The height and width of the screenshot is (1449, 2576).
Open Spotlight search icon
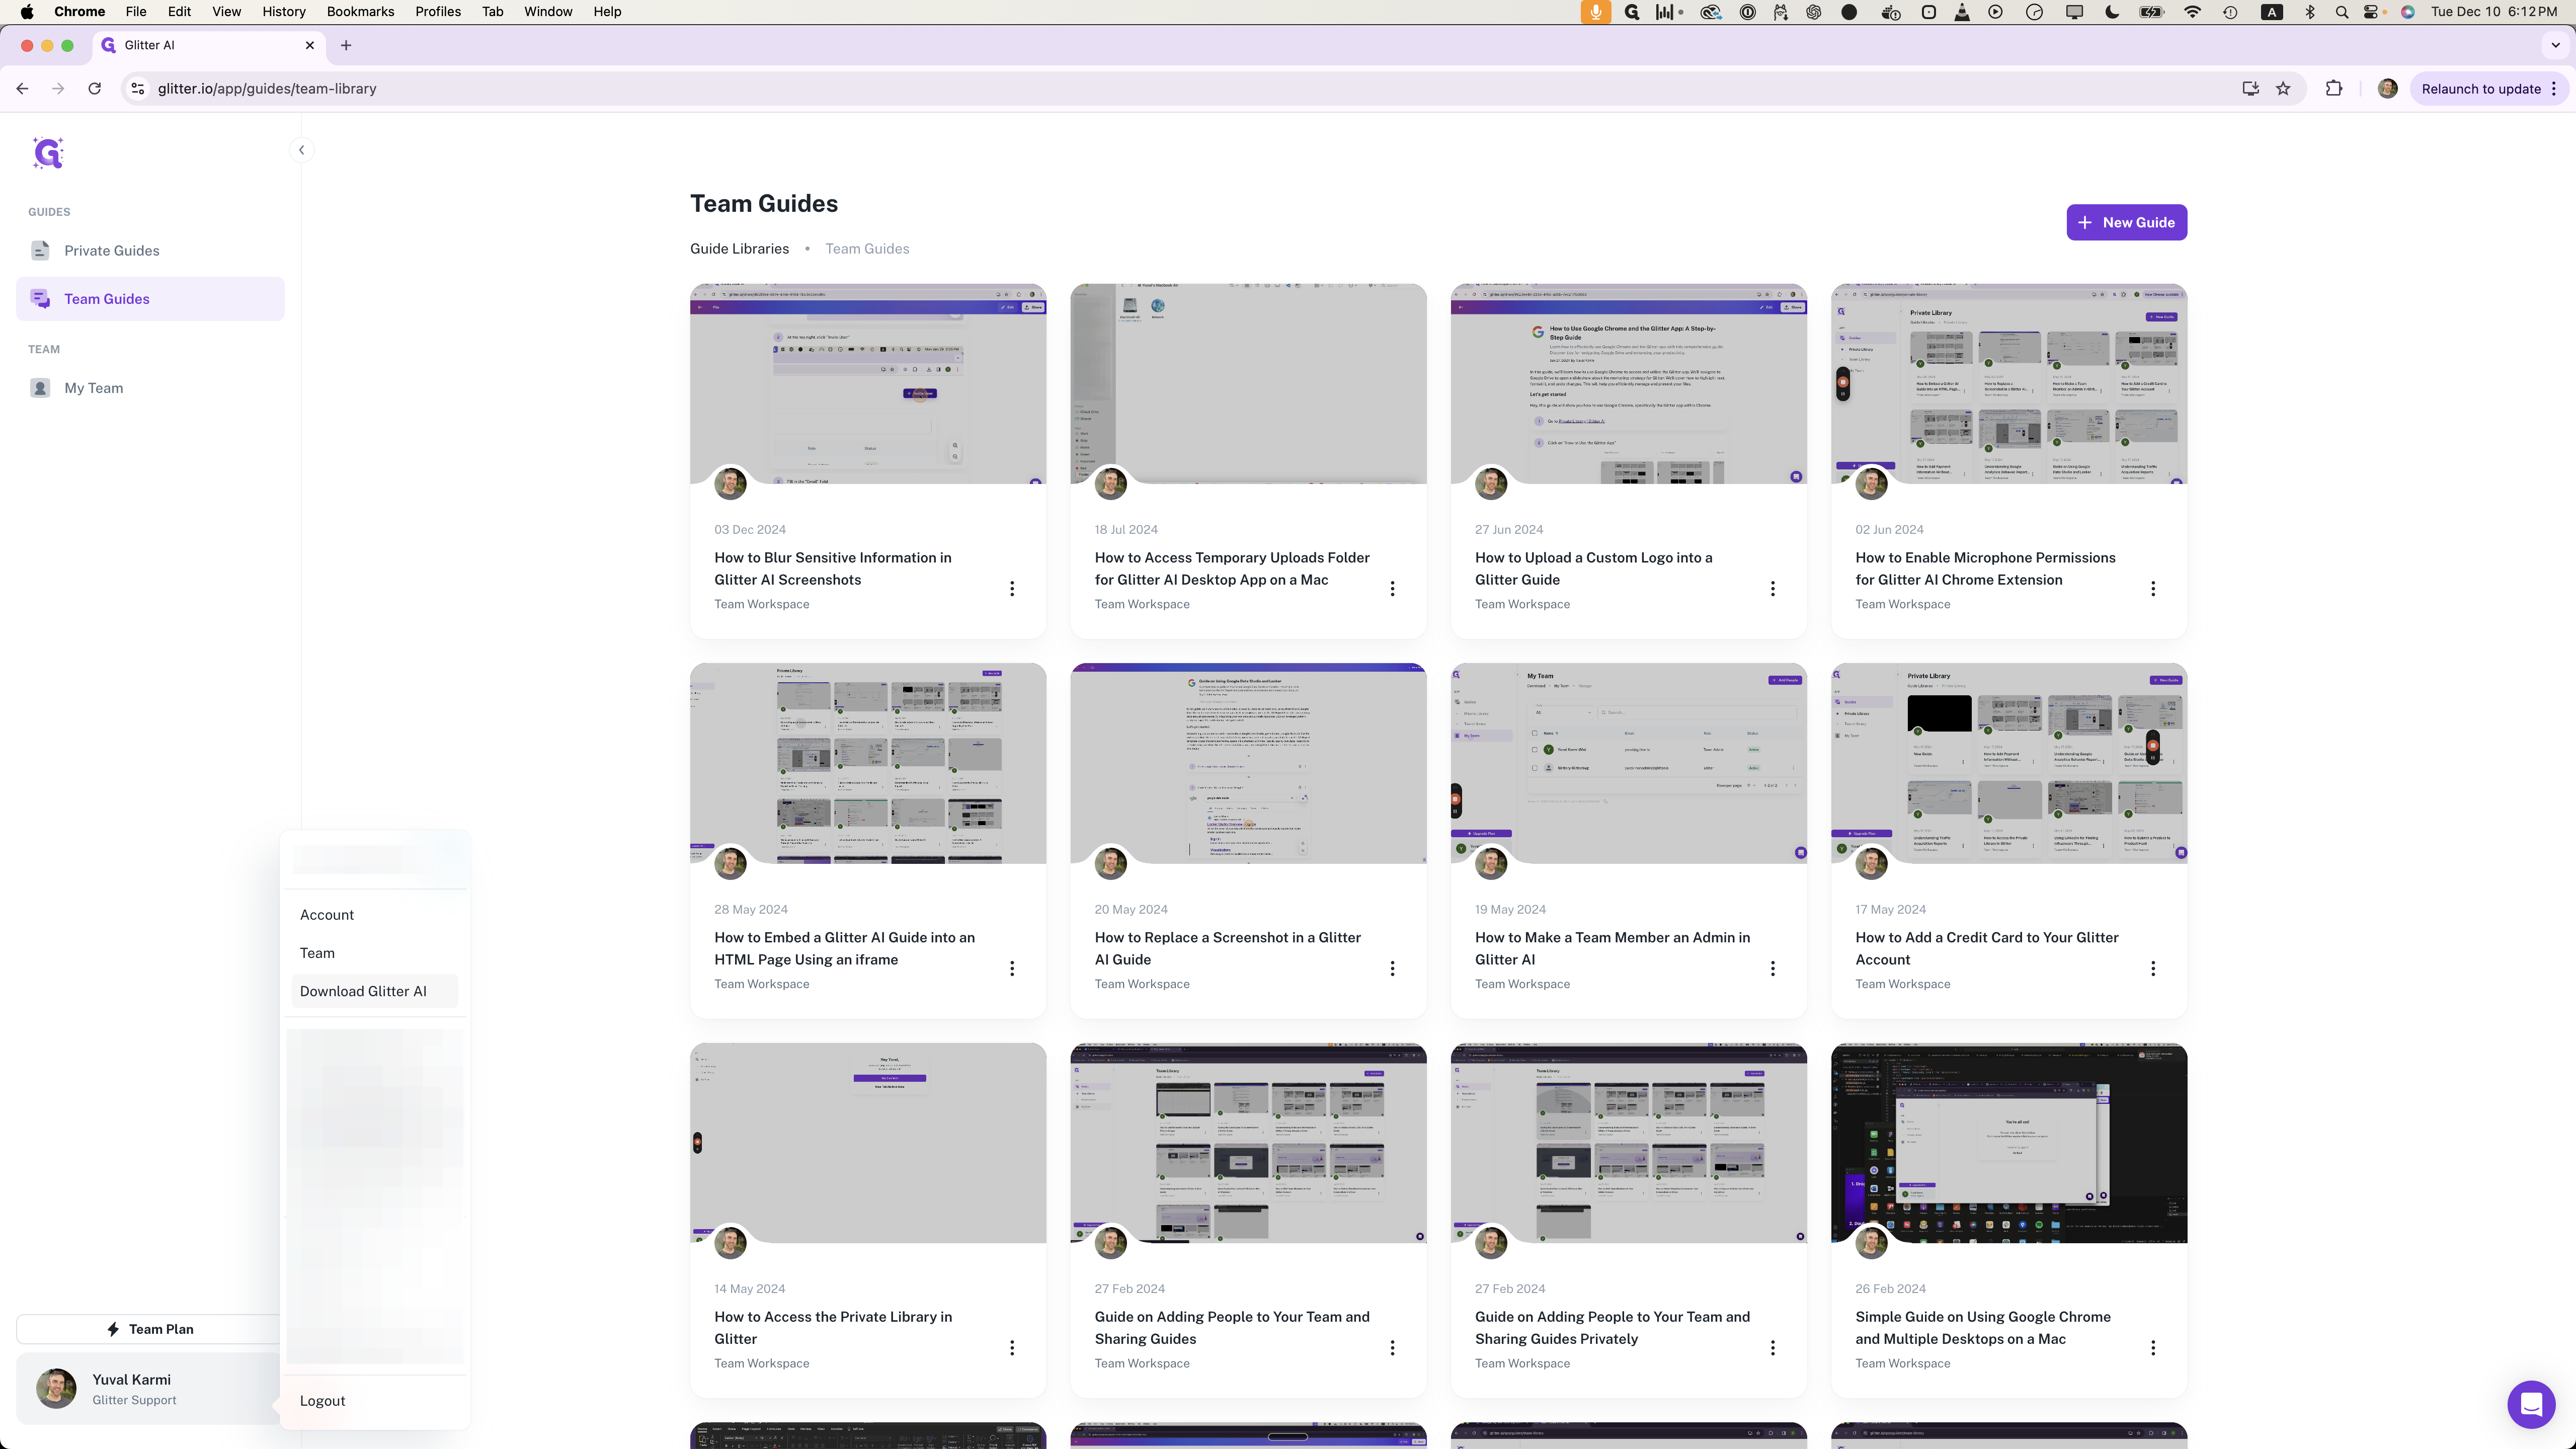(x=2341, y=12)
